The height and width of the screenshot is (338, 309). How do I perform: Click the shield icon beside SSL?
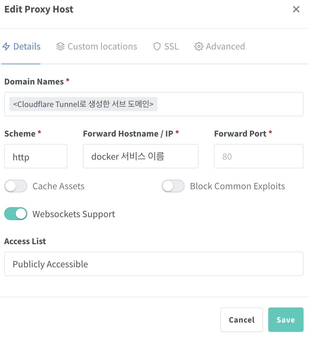[x=157, y=47]
